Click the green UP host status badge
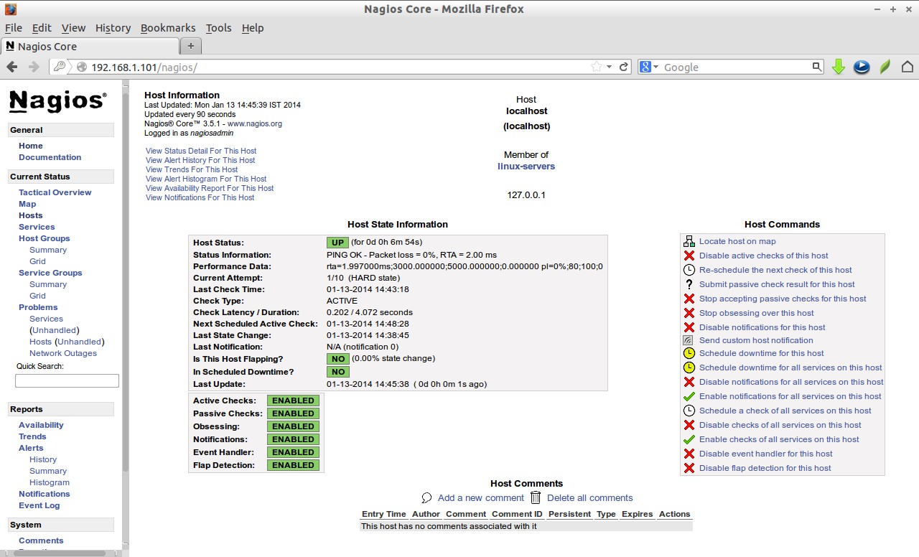Image resolution: width=919 pixels, height=557 pixels. click(338, 243)
